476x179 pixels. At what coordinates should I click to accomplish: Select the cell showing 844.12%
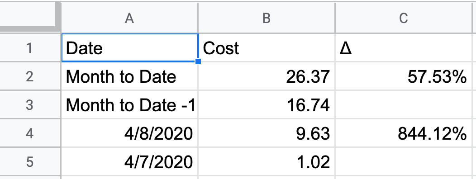pyautogui.click(x=404, y=133)
